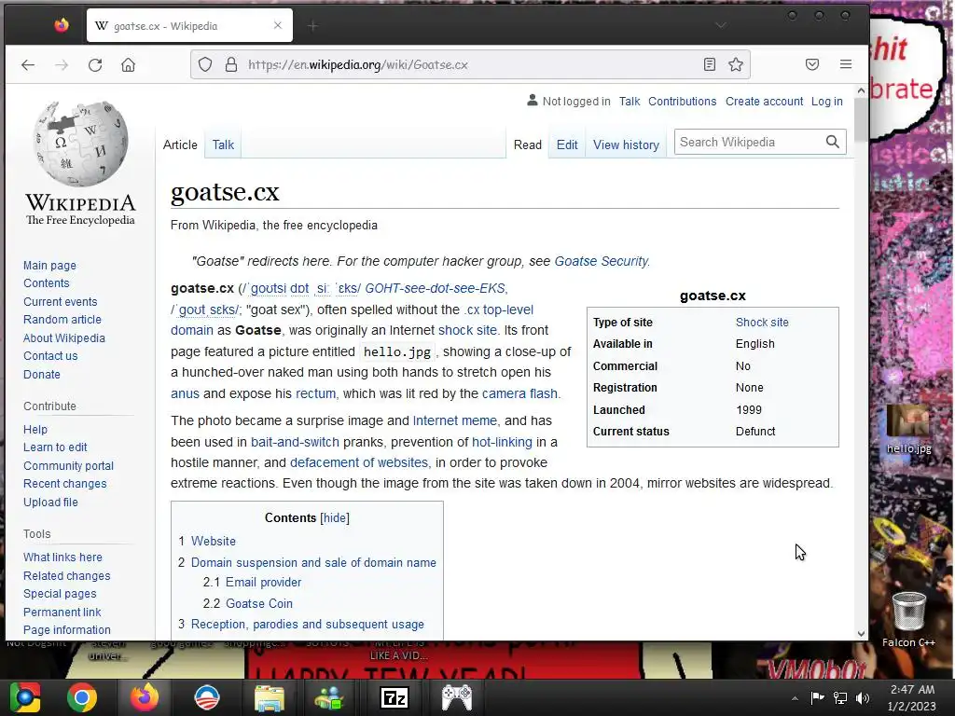Screen dimensions: 955x716
Task: Open the Obama-logo taskbar application
Action: coord(206,697)
